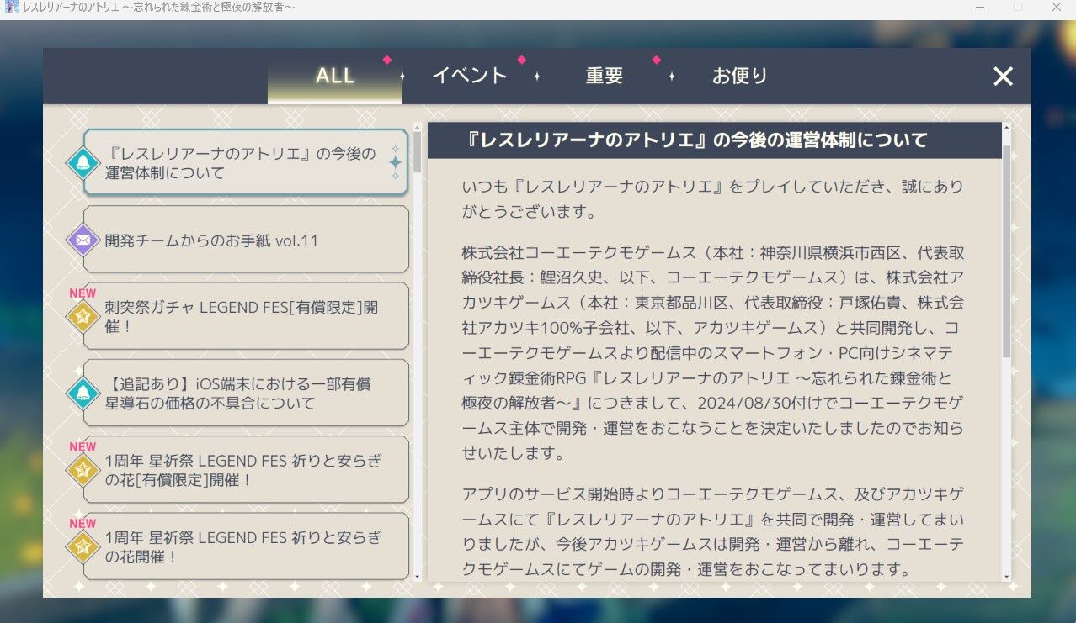1076x623 pixels.
Task: Click the sparkle icon on the selected notice
Action: click(394, 162)
